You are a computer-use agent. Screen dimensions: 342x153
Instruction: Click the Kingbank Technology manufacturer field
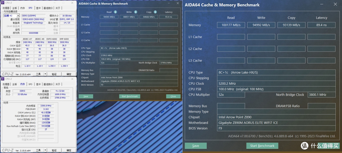coord(33,23)
